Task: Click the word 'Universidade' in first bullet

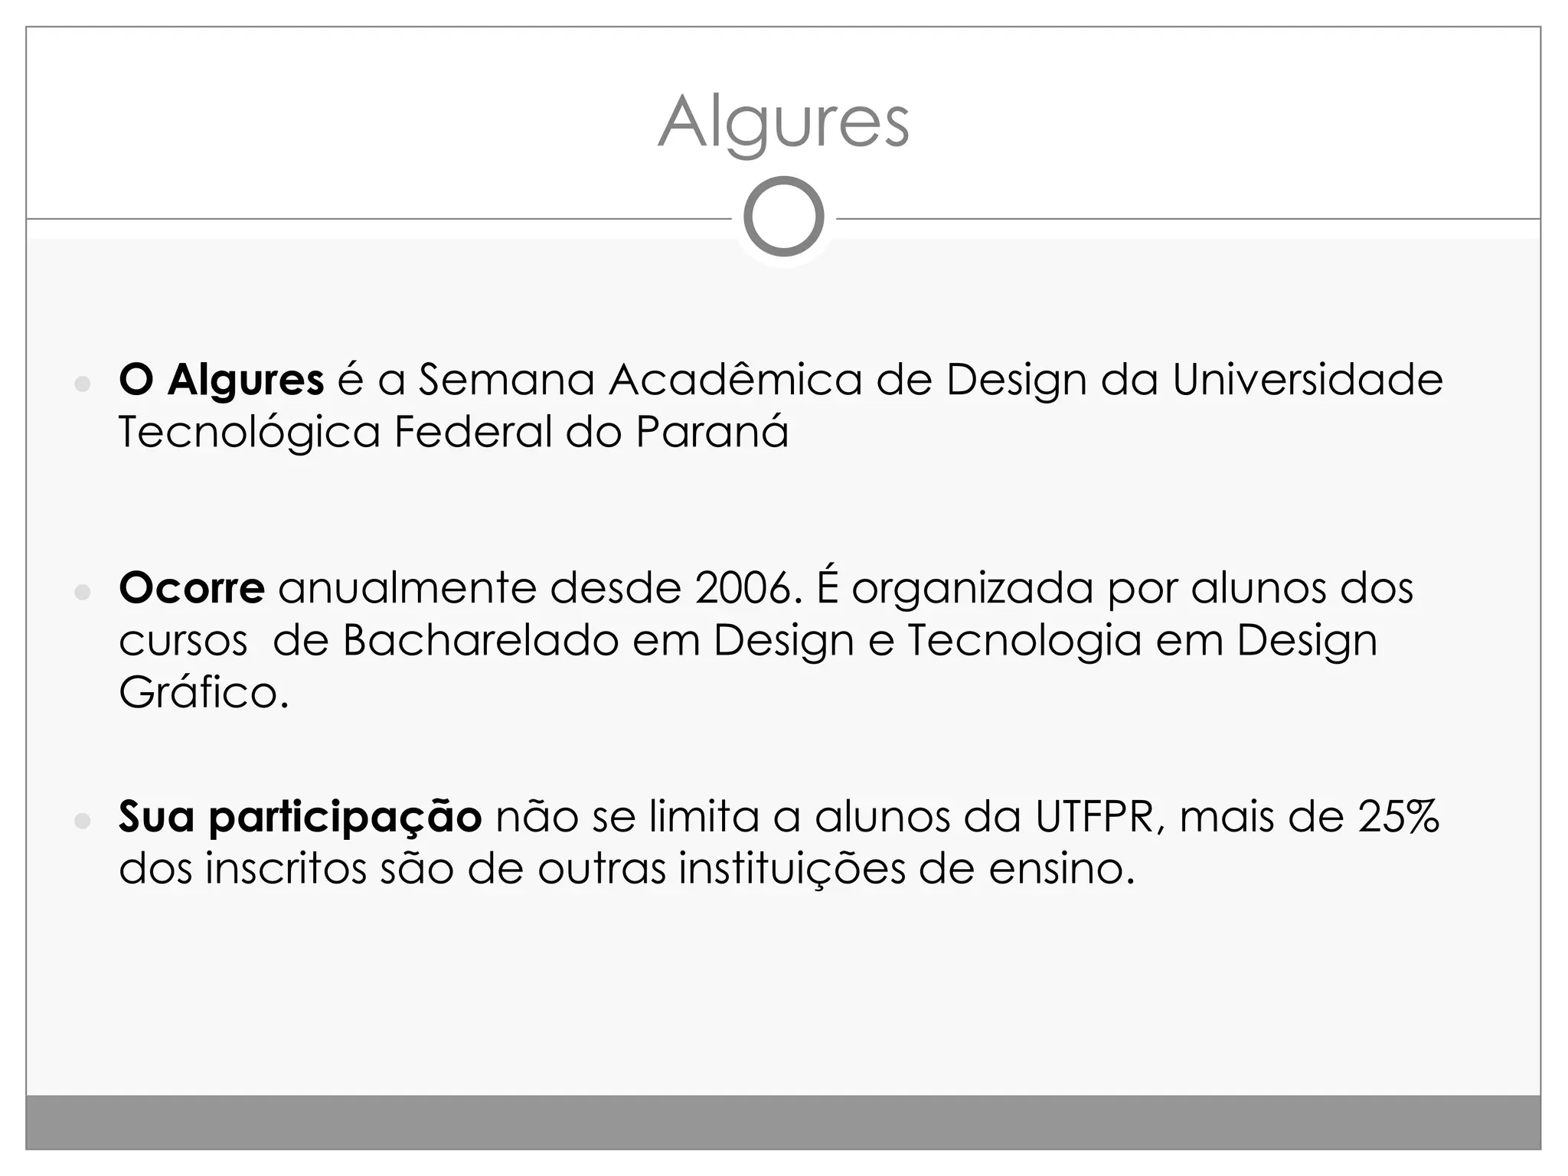Action: point(1308,380)
